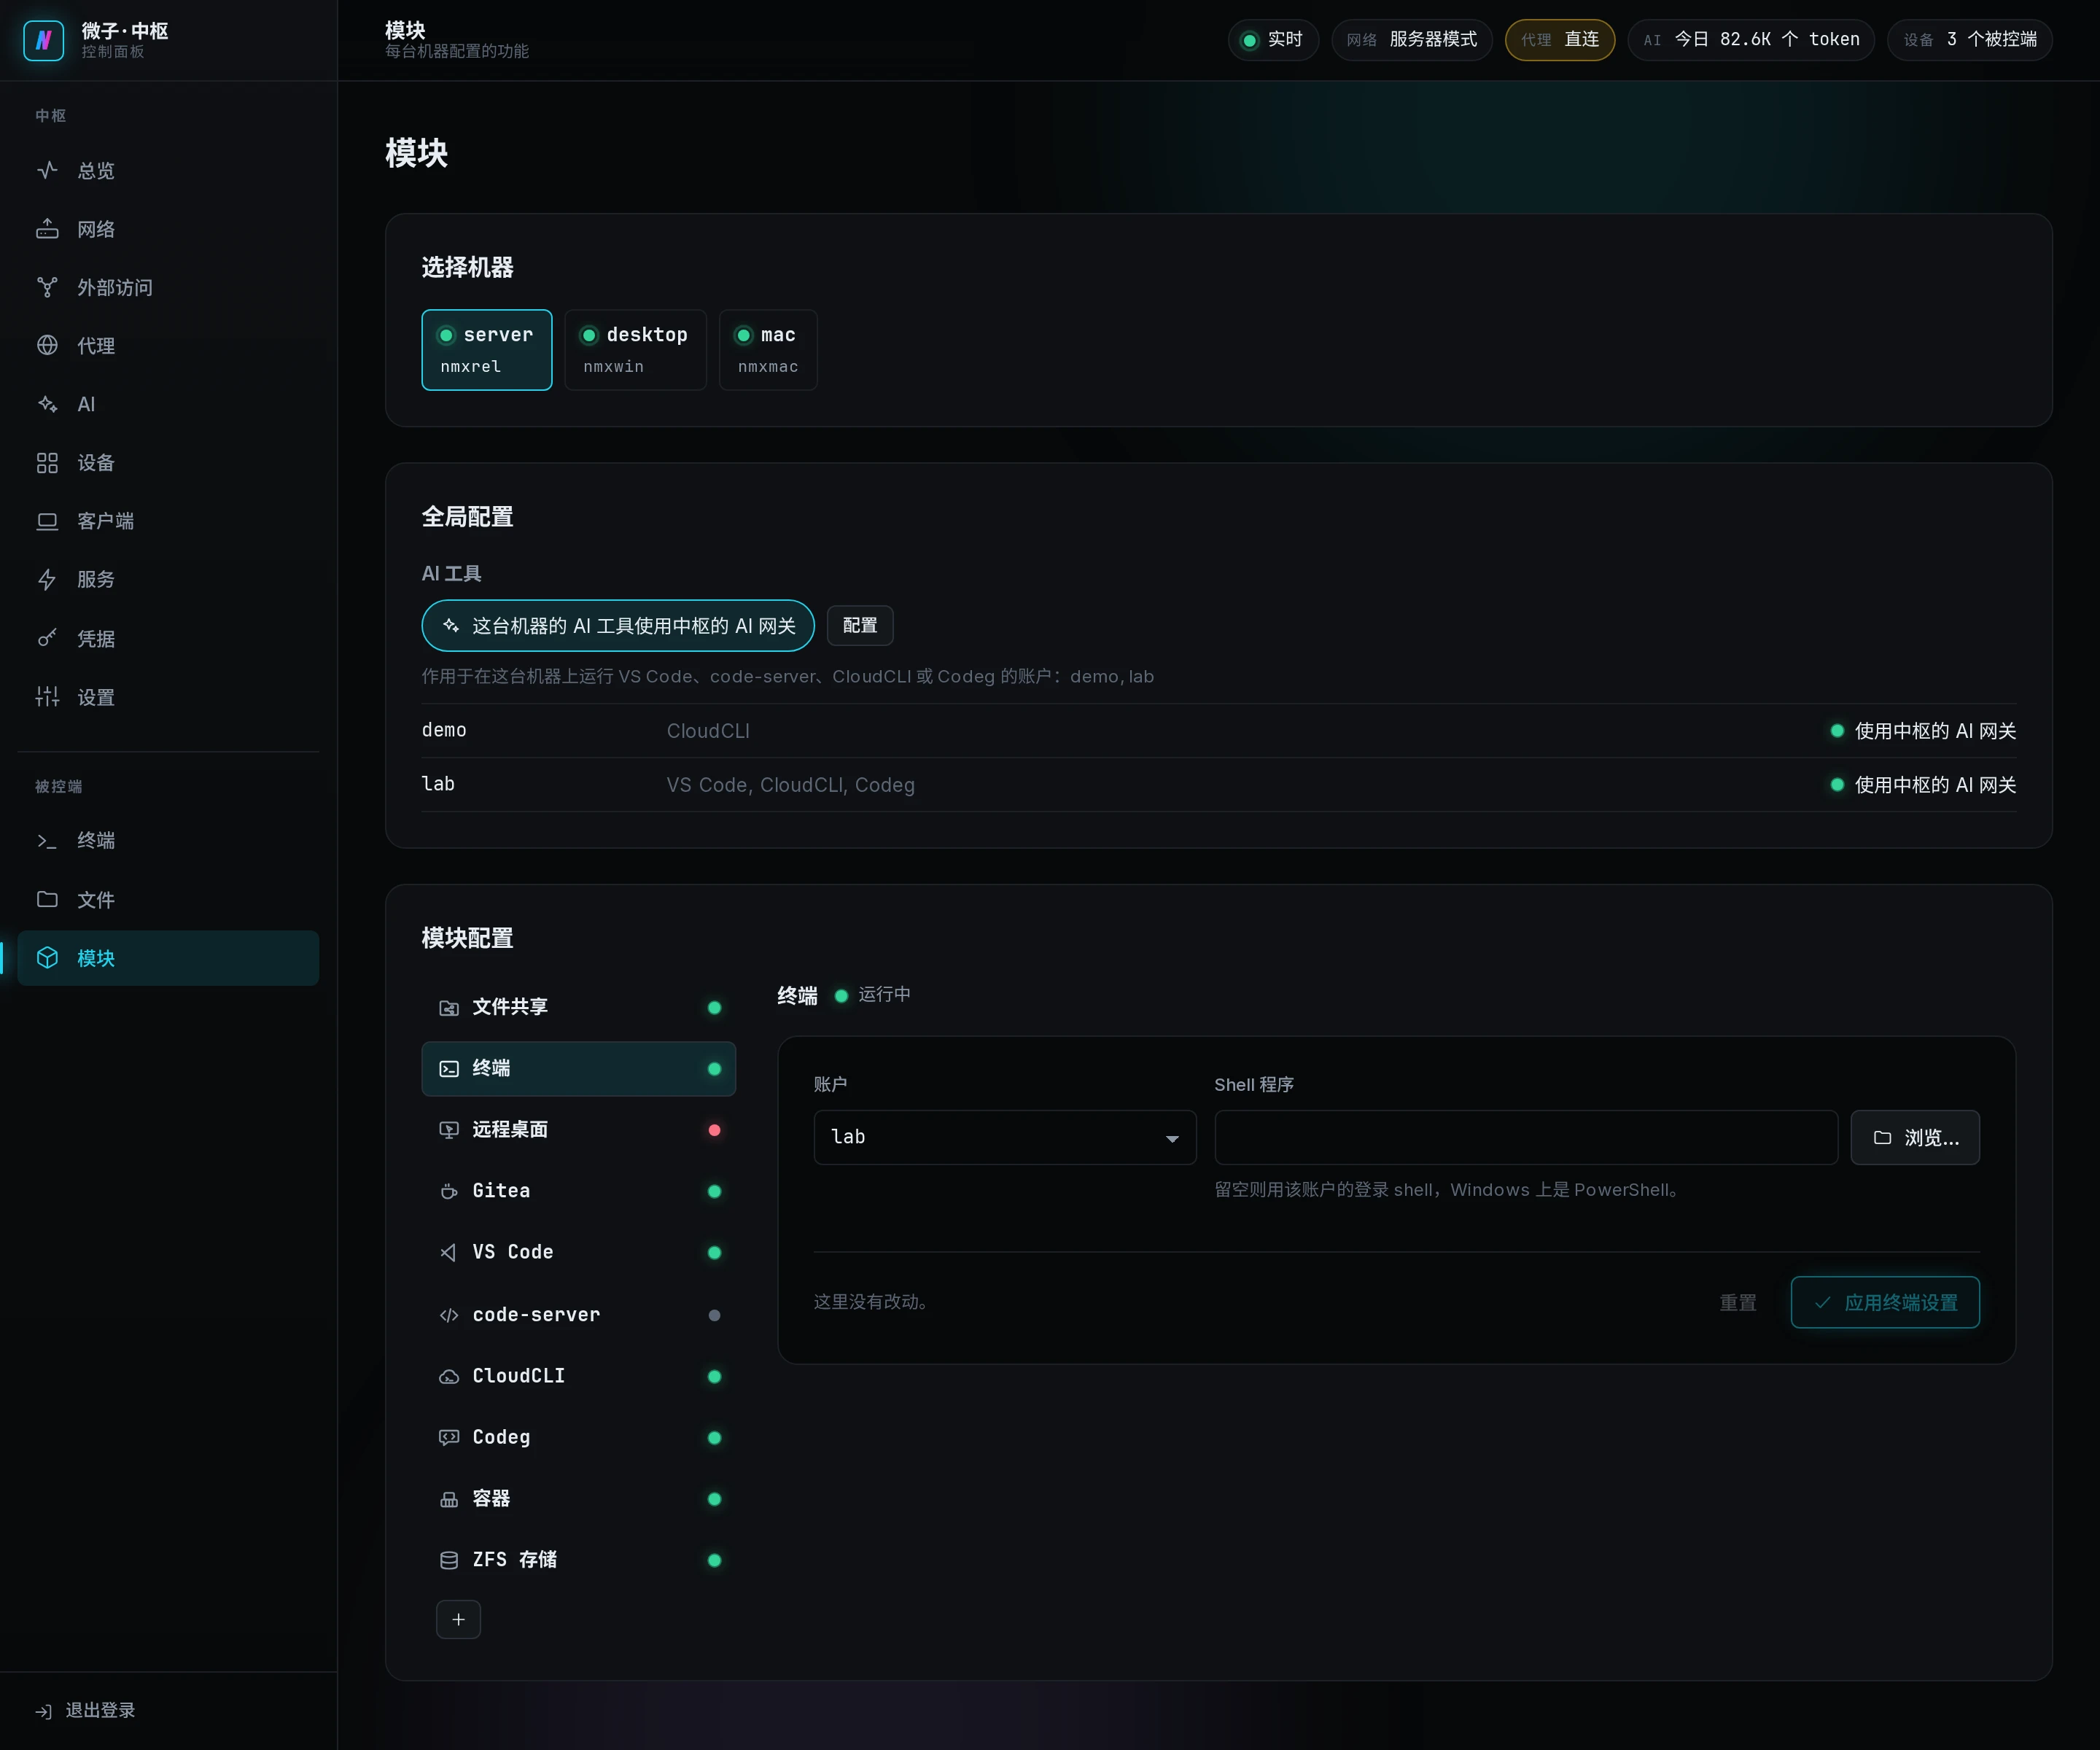Click the 客户端 laptop icon
The image size is (2100, 1750).
47,521
